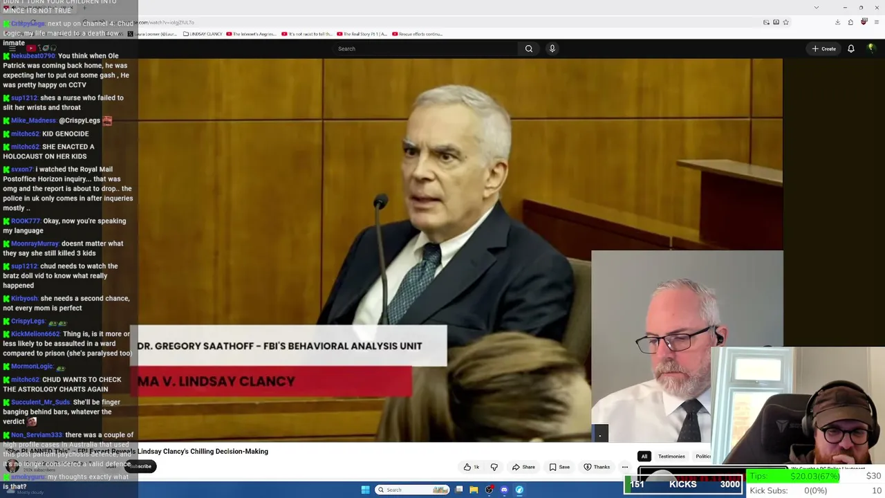Click the Tips $20.03 progress bar
Screen dimensions: 885x498
point(793,476)
